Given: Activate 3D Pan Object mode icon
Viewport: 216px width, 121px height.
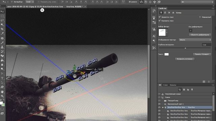Looking at the screenshot, I should tap(150, 2).
